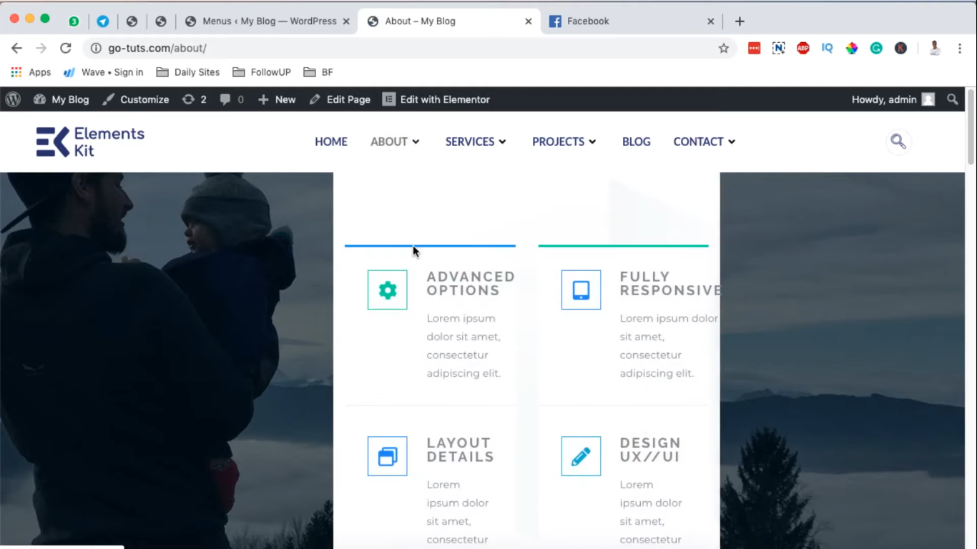Open the Daily Sites bookmark folder
The width and height of the screenshot is (977, 549).
pyautogui.click(x=188, y=72)
